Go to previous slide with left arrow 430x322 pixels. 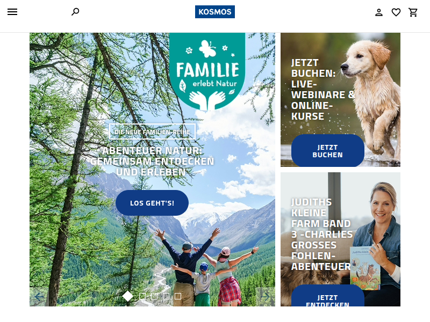(x=39, y=296)
